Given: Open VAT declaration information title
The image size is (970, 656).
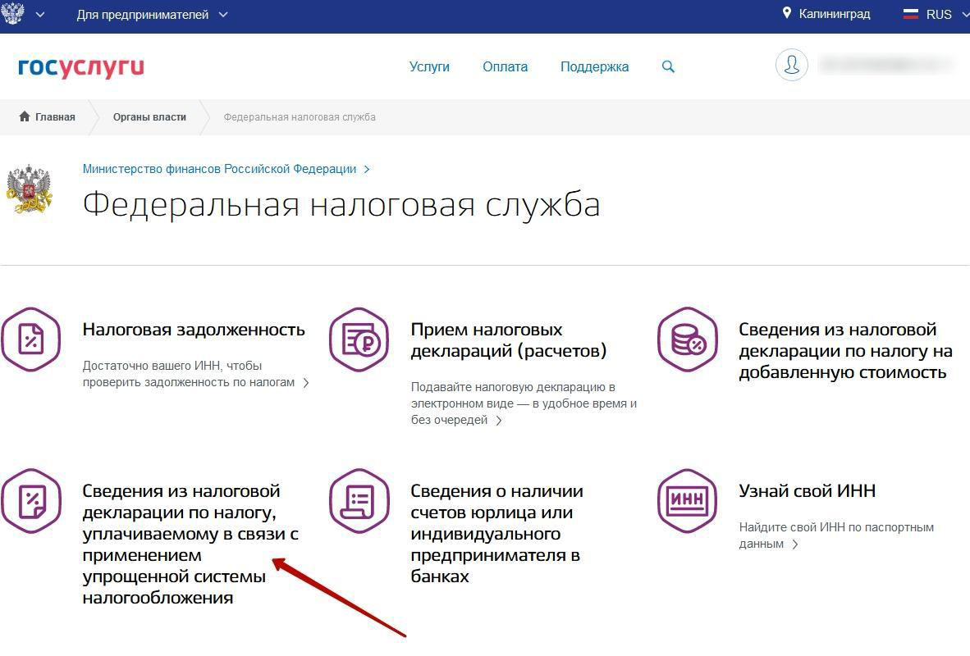Looking at the screenshot, I should [845, 351].
